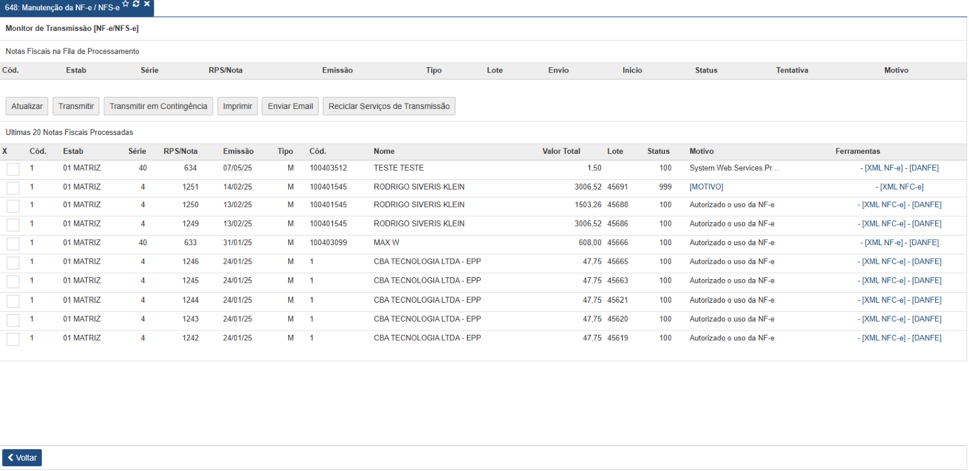Click the name TESTE TESTE

(x=399, y=168)
